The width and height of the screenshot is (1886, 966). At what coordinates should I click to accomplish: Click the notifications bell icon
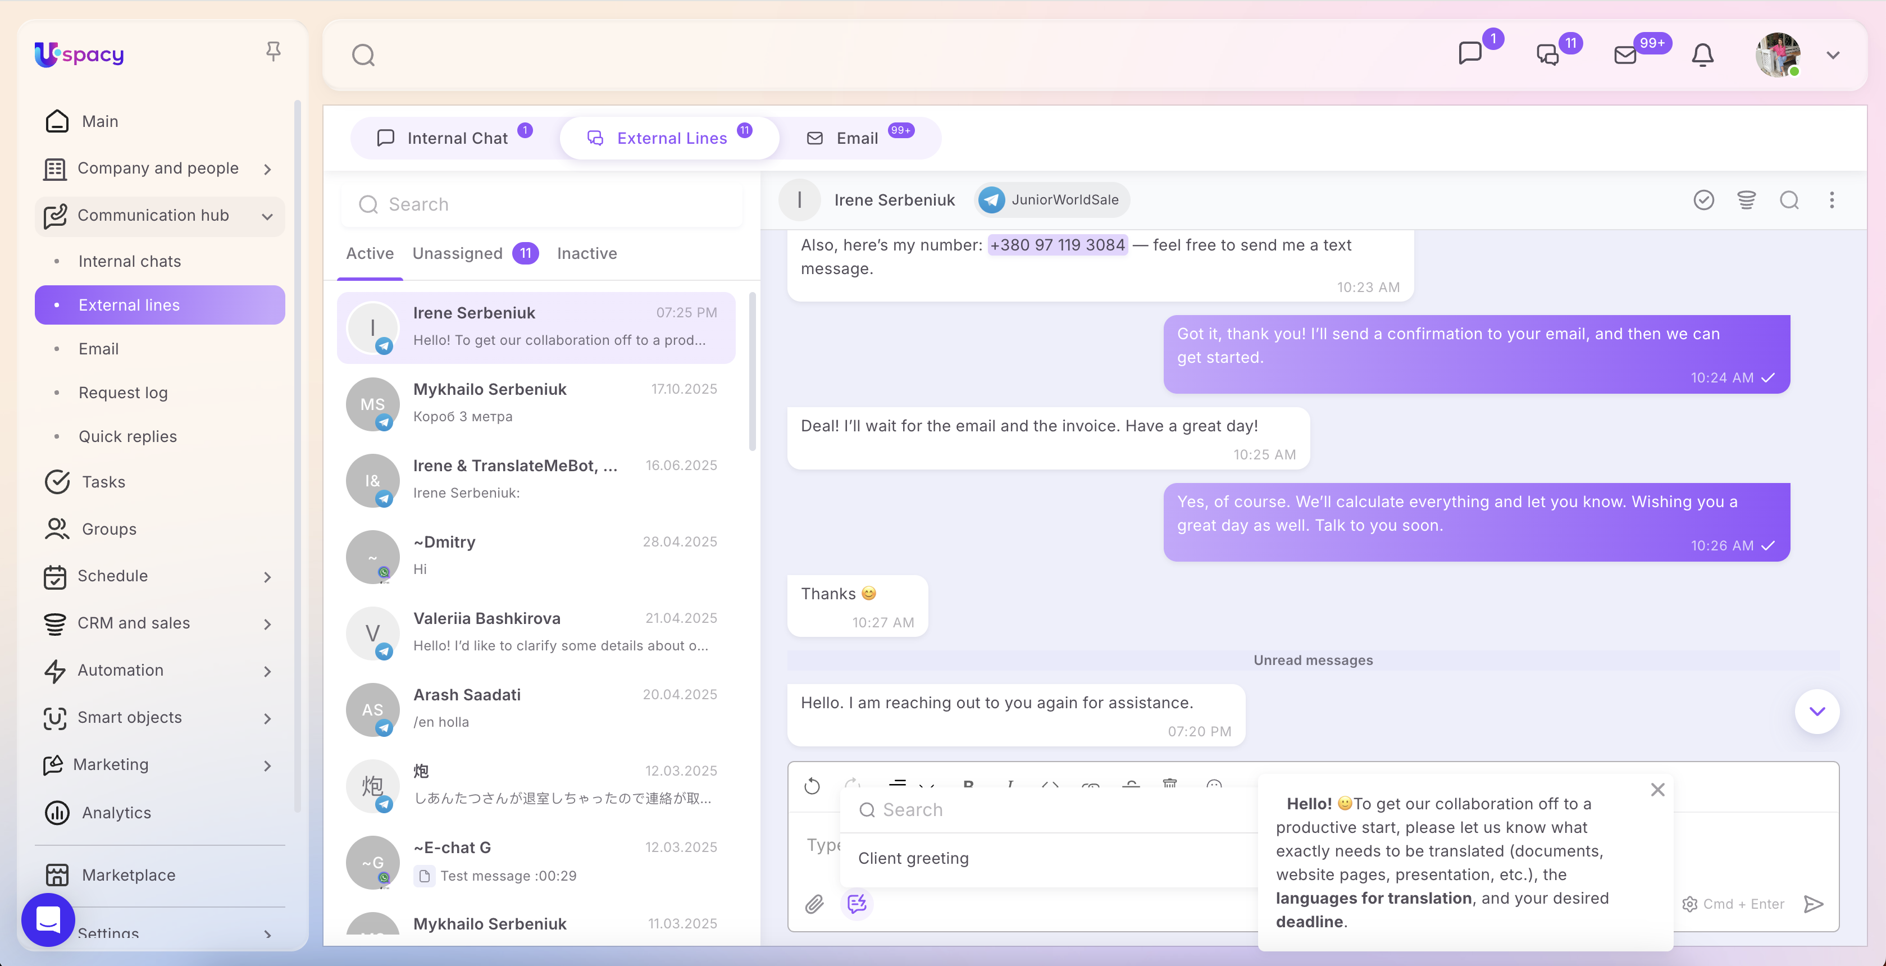point(1702,55)
